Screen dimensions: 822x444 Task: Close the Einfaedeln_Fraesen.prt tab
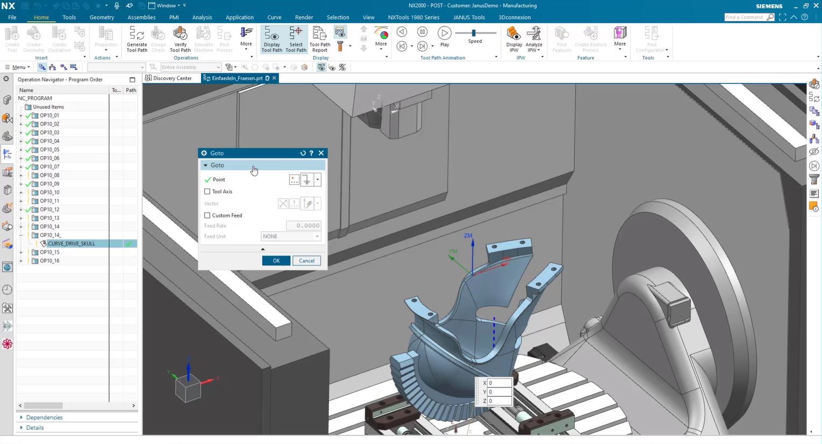click(x=274, y=78)
